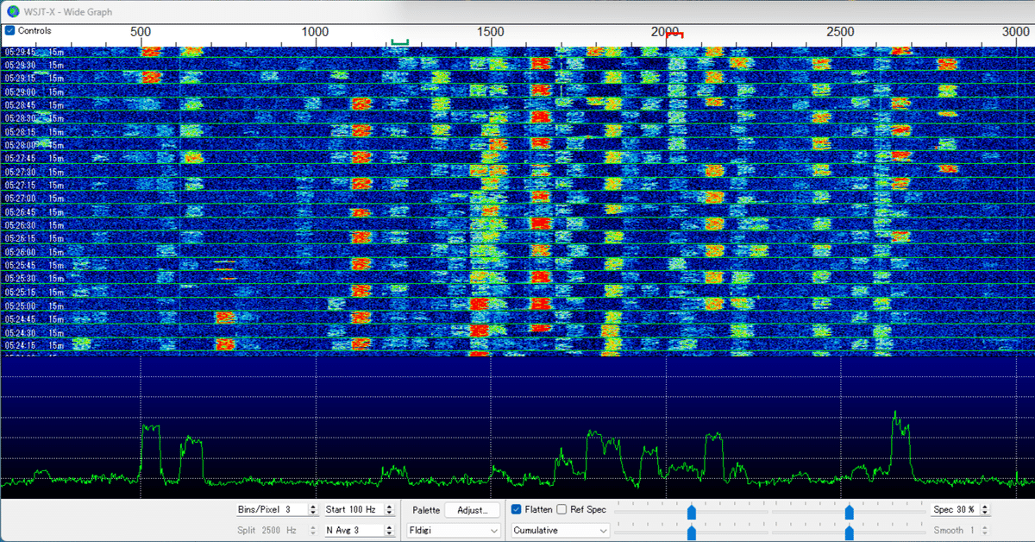The height and width of the screenshot is (542, 1035).
Task: Click the slider handle left of Spec 30 %
Action: click(850, 512)
